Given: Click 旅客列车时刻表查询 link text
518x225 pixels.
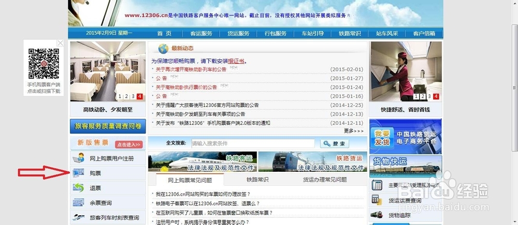Looking at the screenshot, I should coord(114,218).
